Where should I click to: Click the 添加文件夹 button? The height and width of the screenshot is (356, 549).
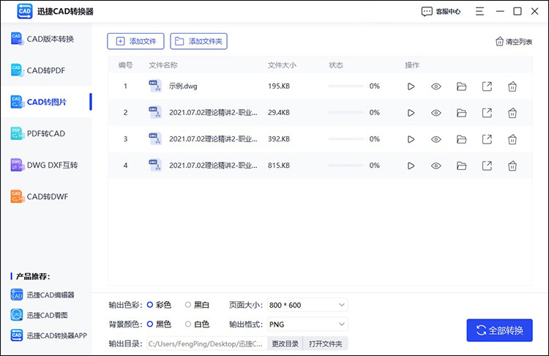pos(198,41)
